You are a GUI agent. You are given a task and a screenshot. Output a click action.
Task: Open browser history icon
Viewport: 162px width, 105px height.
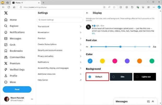pos(132,7)
